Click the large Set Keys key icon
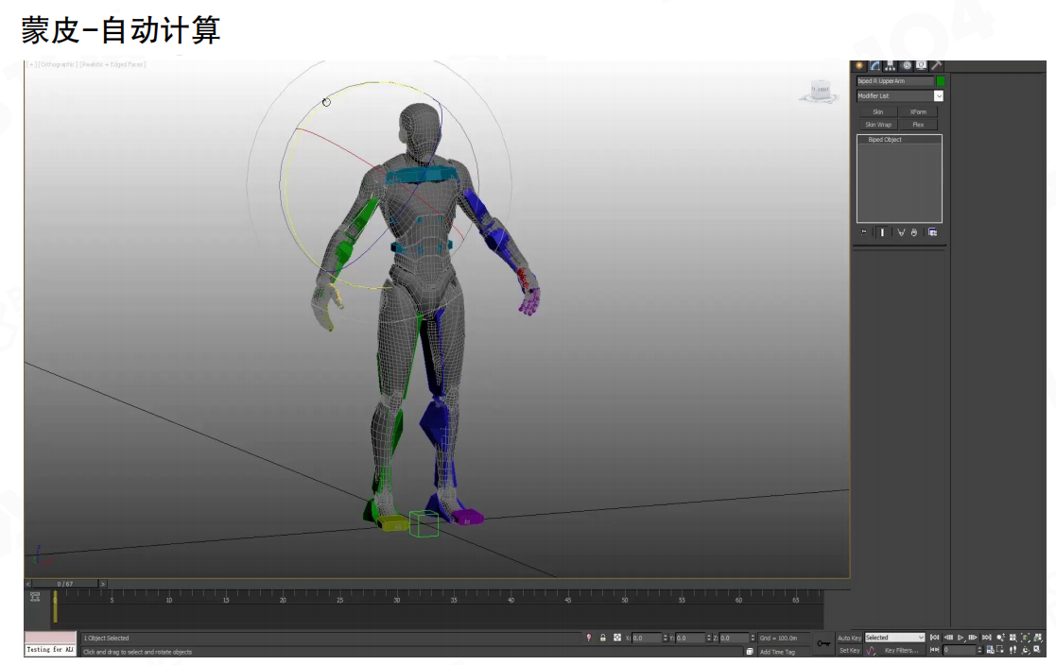The image size is (1056, 665). [x=823, y=643]
